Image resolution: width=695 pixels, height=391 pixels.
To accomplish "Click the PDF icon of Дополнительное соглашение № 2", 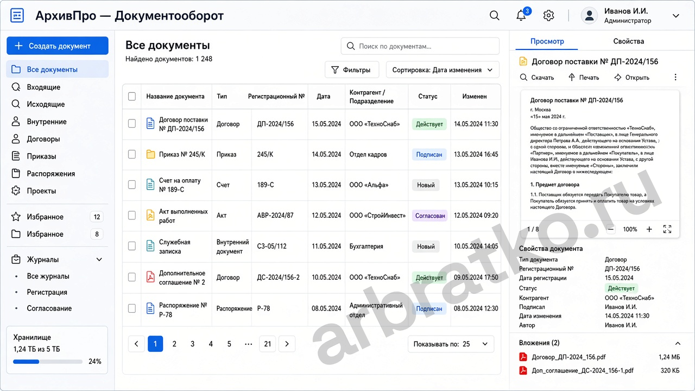I will pos(151,278).
